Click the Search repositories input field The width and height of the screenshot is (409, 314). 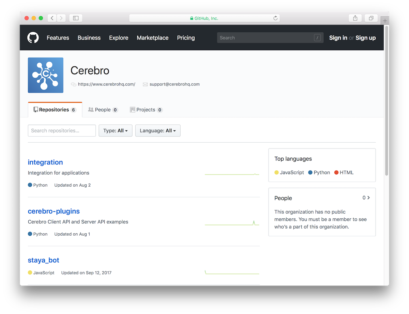coord(62,130)
